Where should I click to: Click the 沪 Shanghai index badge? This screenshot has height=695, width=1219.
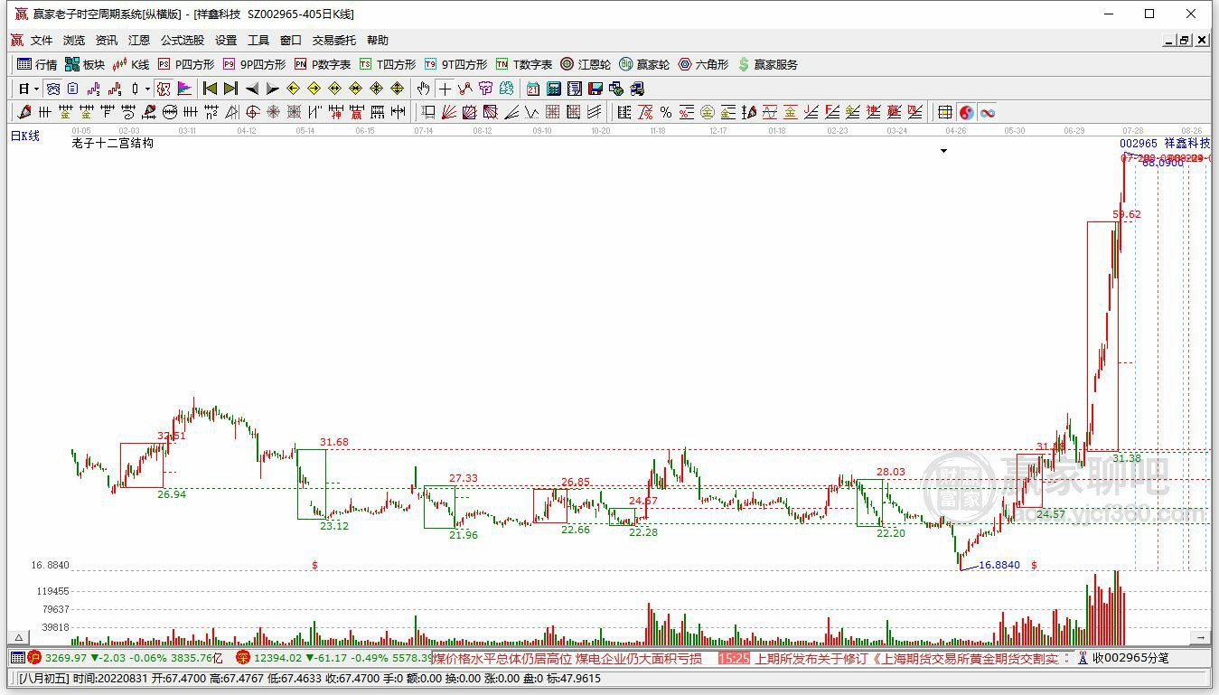tap(35, 658)
